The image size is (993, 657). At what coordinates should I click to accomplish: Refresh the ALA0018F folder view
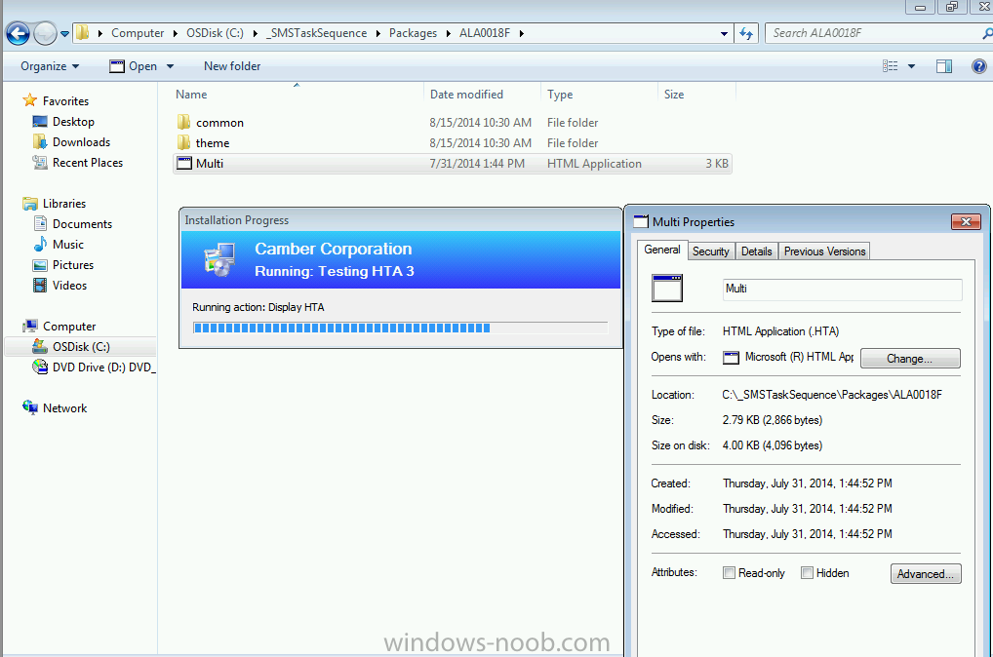(x=746, y=33)
